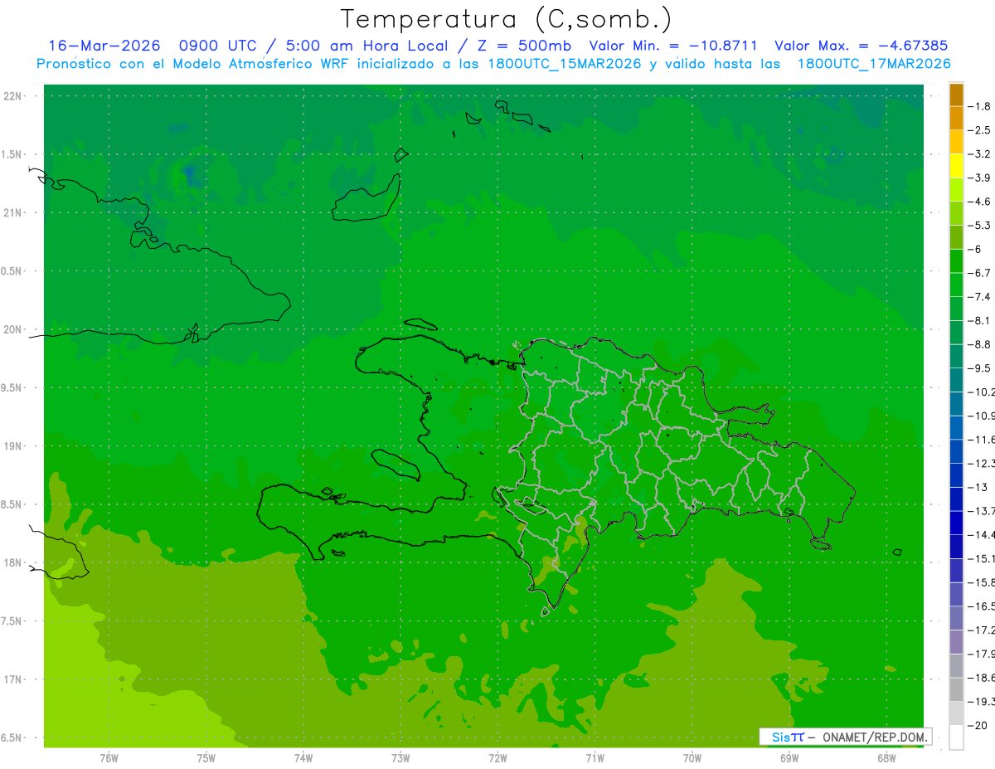The width and height of the screenshot is (995, 769).
Task: Click the '-6' colorbar value
Action: (x=975, y=249)
